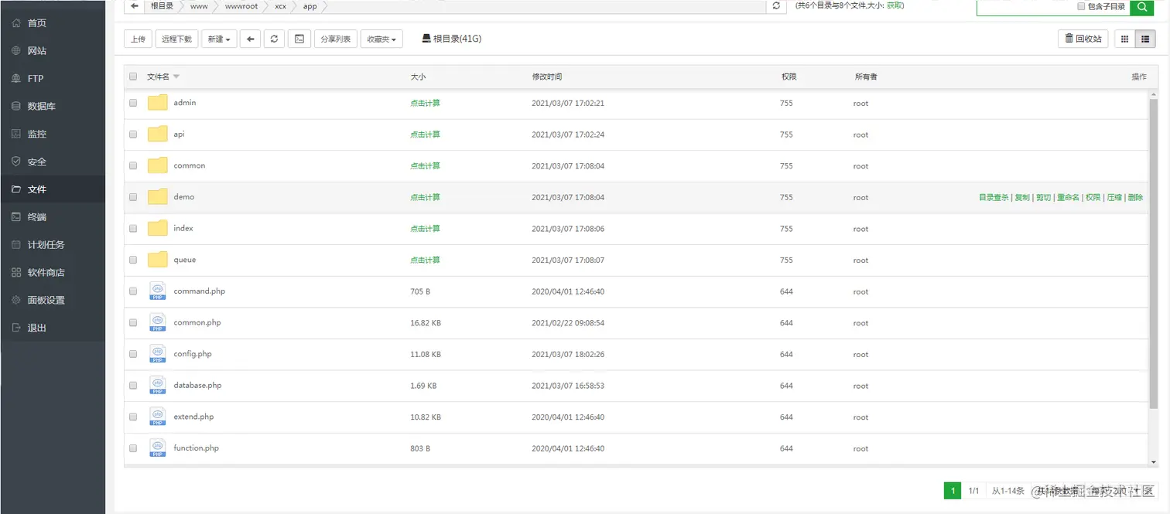Click the green search button
1170x514 pixels.
click(1141, 7)
